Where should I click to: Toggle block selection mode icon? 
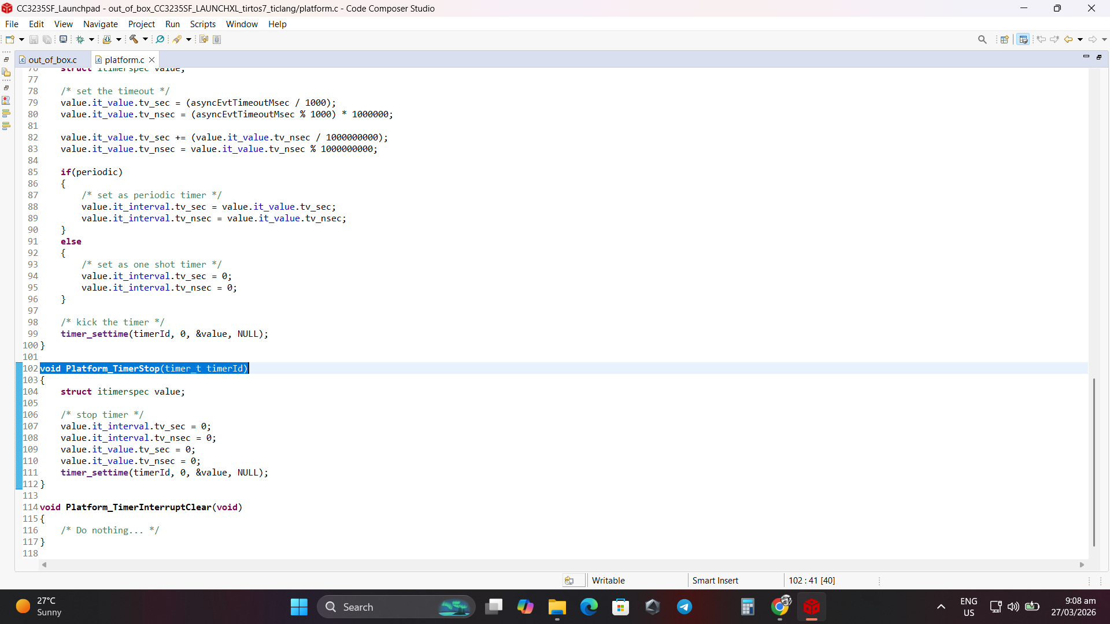click(217, 39)
